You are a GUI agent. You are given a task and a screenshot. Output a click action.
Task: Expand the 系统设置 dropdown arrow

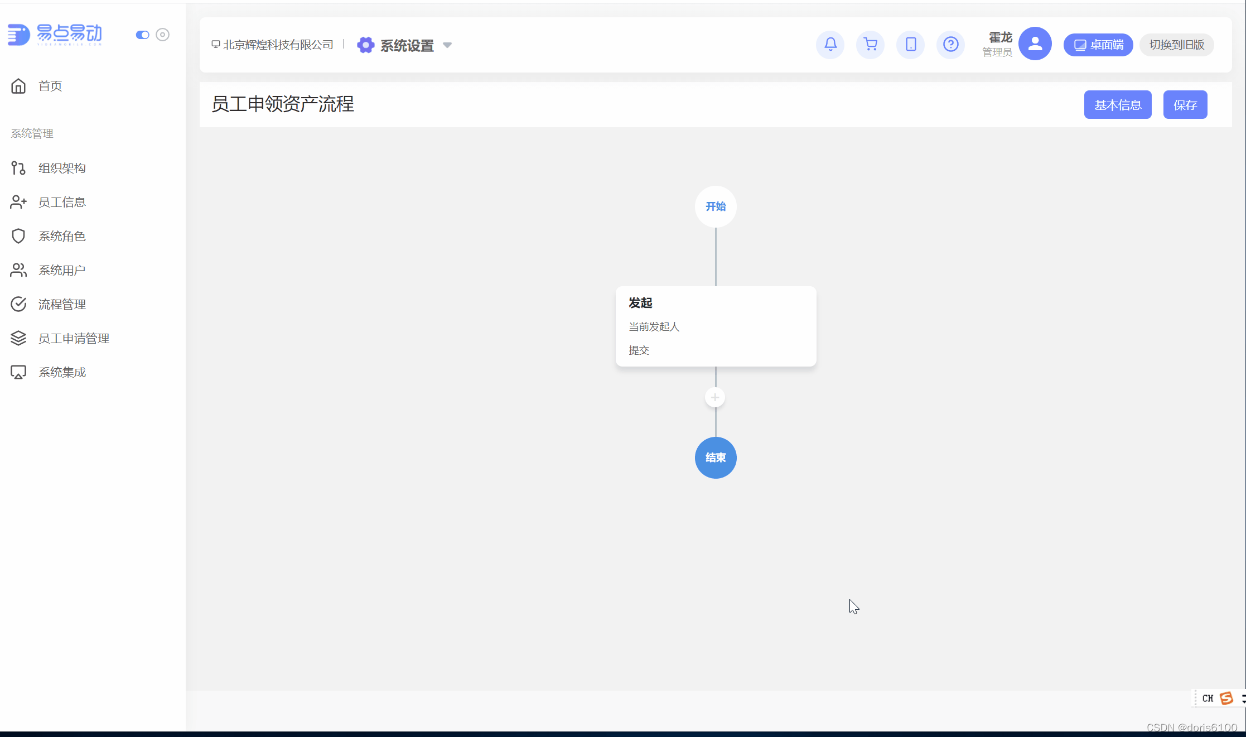pos(447,45)
